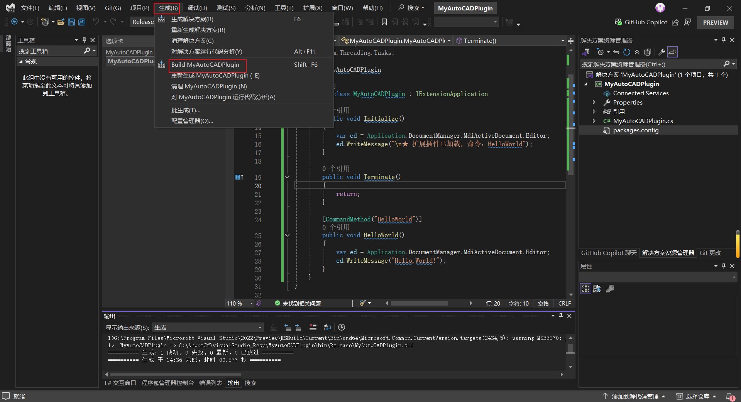Collapse the MyAutoCADPlugin project node

point(586,84)
